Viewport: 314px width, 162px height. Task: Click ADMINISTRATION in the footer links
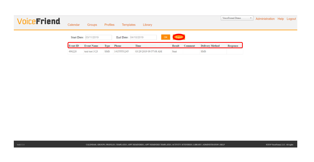[x=211, y=145]
